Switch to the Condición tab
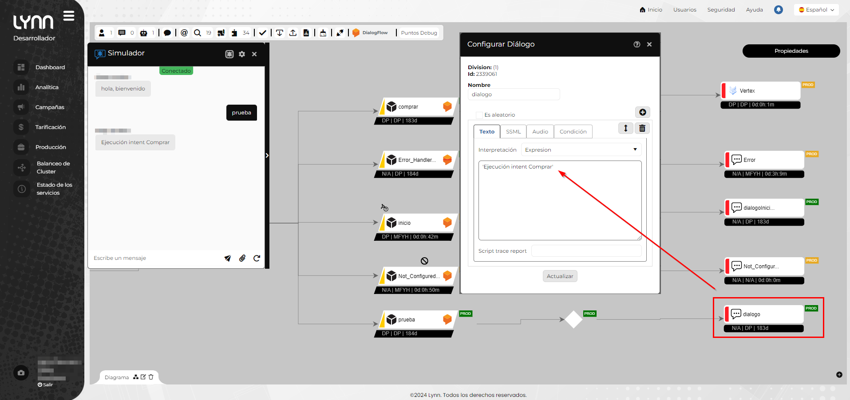 [573, 132]
